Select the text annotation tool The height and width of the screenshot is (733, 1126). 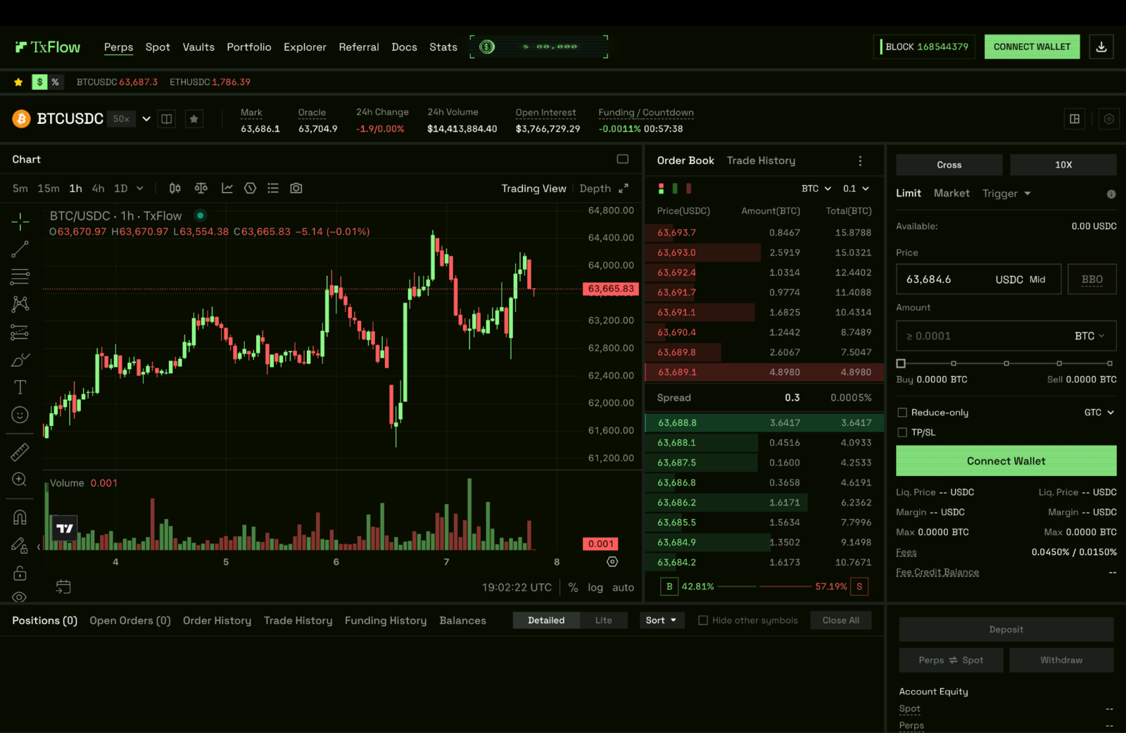20,387
